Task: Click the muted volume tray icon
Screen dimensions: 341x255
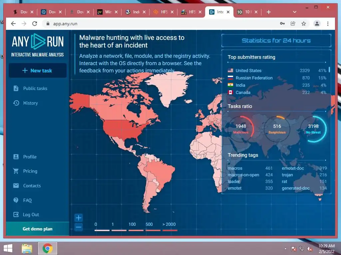Action: [x=309, y=249]
